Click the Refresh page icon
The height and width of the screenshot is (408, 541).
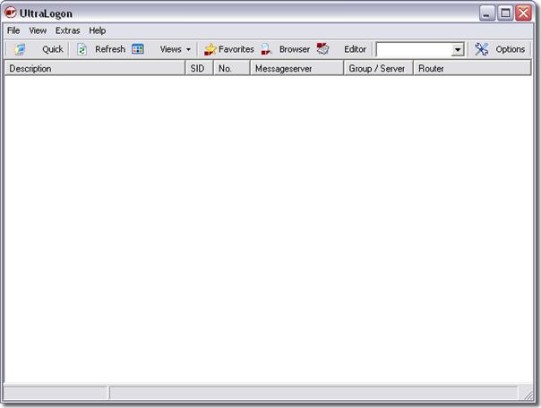(x=82, y=49)
